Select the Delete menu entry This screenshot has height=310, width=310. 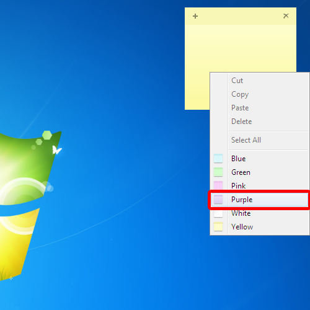241,122
